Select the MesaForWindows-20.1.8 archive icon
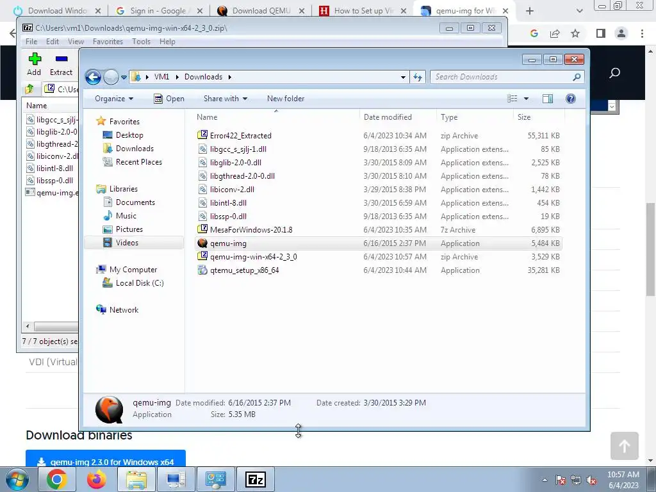The width and height of the screenshot is (656, 492). [x=202, y=229]
